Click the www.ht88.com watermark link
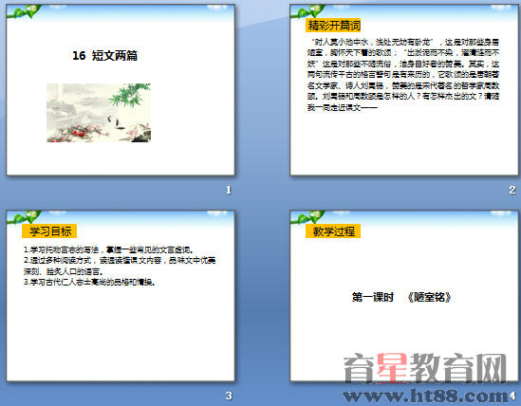This screenshot has width=521, height=406. click(x=425, y=396)
